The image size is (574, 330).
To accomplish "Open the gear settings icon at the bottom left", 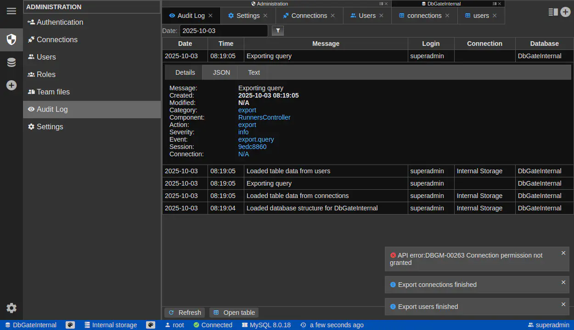I will (x=11, y=308).
